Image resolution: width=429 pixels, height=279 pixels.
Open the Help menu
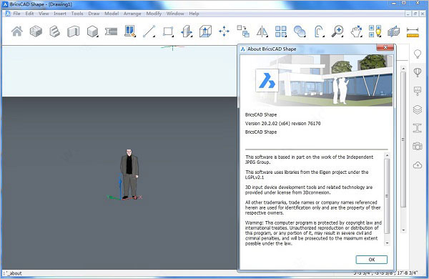194,14
